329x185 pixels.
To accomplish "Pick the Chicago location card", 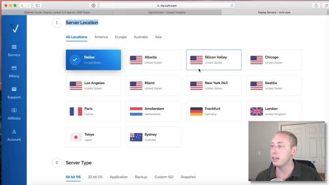I will coord(274,60).
